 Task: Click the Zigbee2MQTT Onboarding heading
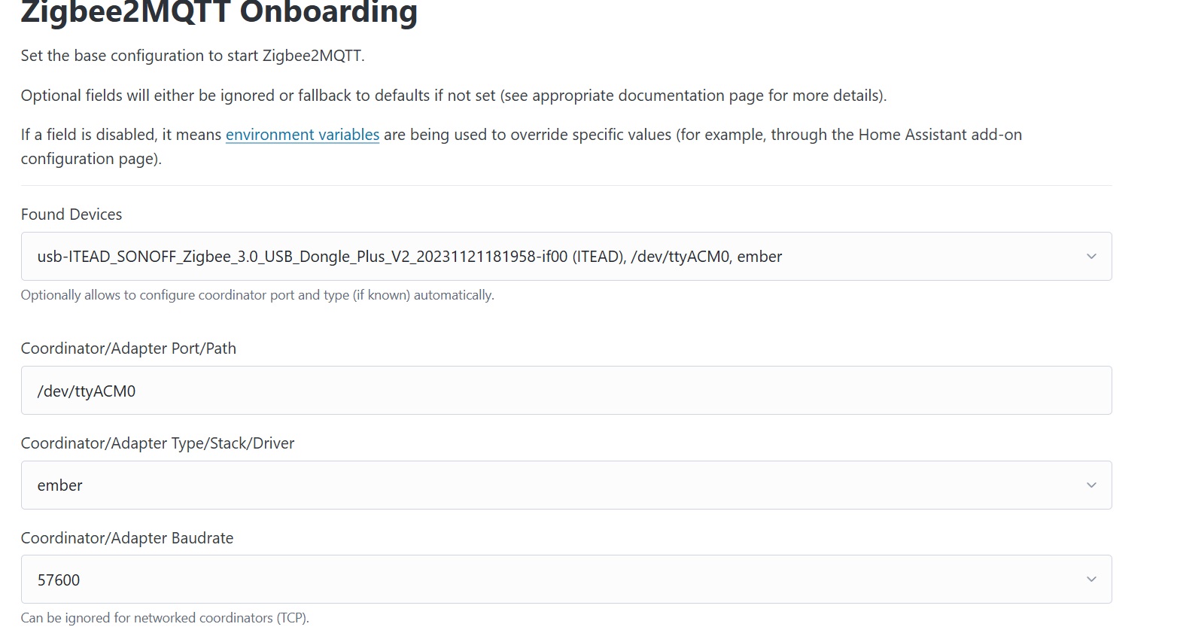point(219,13)
